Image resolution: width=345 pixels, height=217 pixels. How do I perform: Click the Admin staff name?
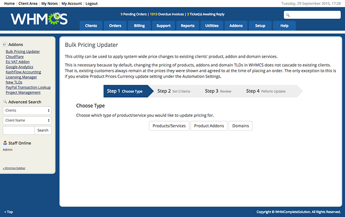click(x=8, y=149)
